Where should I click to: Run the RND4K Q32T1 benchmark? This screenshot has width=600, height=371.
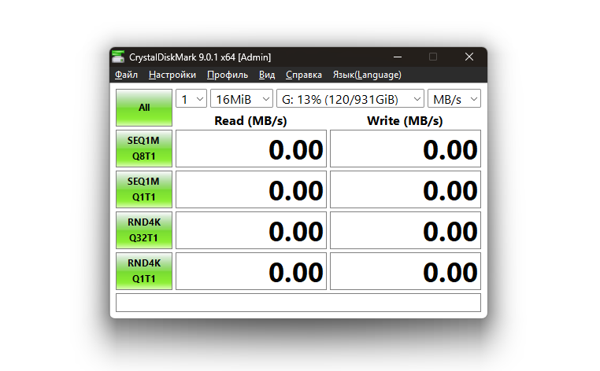(x=144, y=230)
